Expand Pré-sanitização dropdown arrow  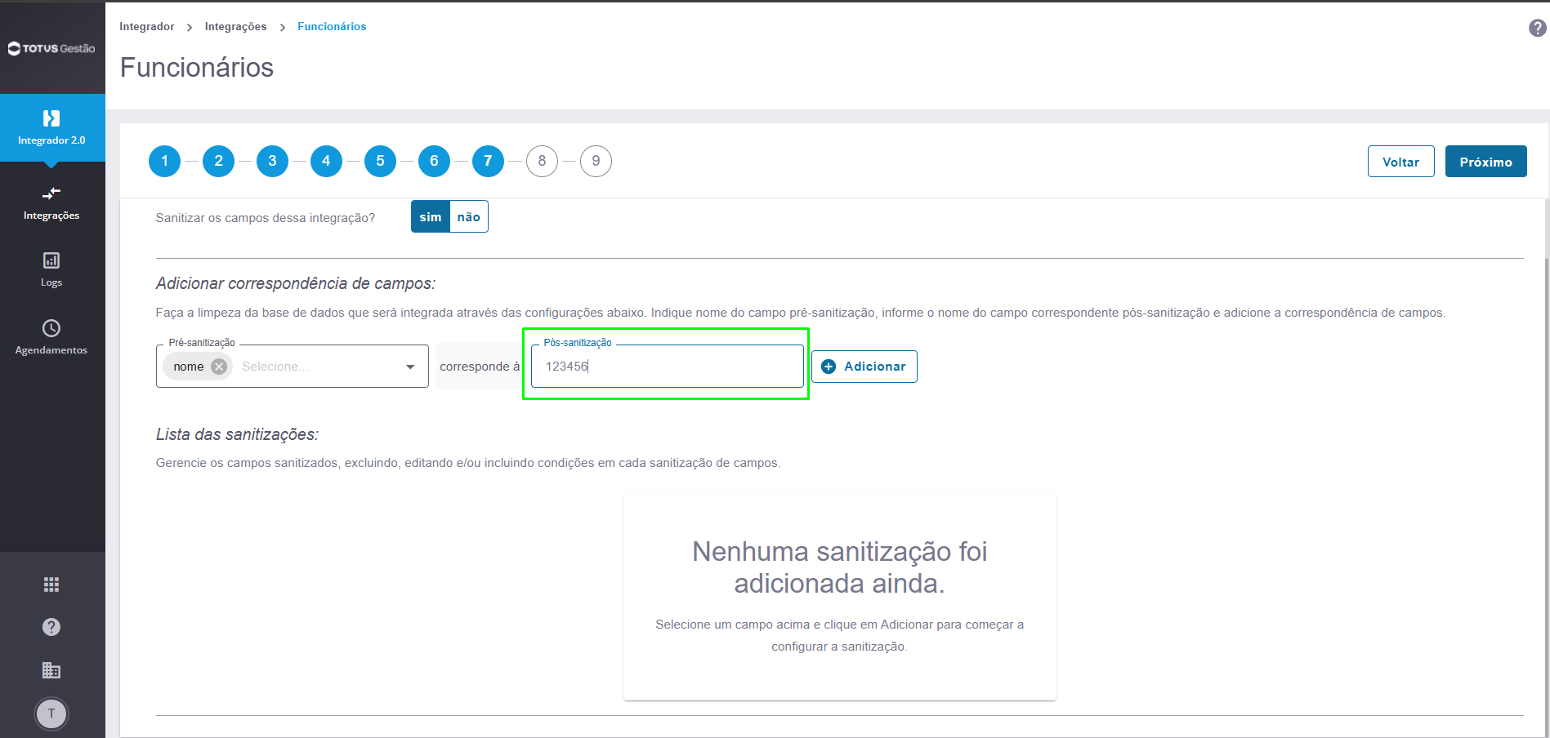click(410, 367)
